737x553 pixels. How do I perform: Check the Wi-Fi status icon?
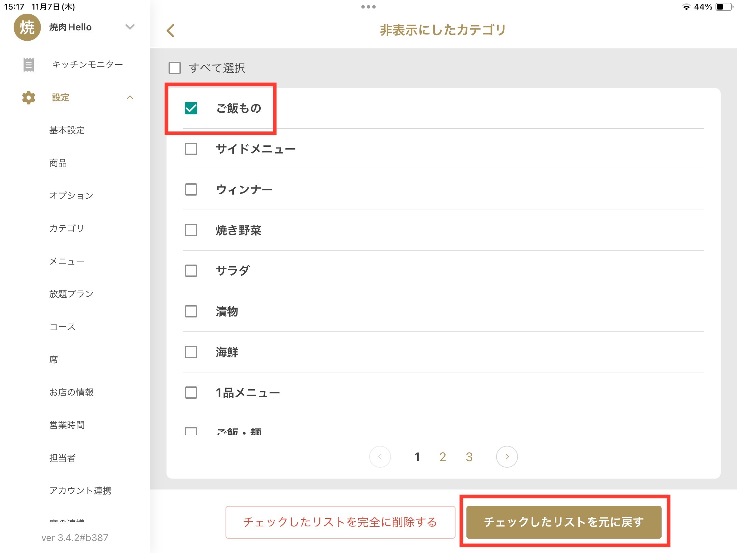[686, 7]
